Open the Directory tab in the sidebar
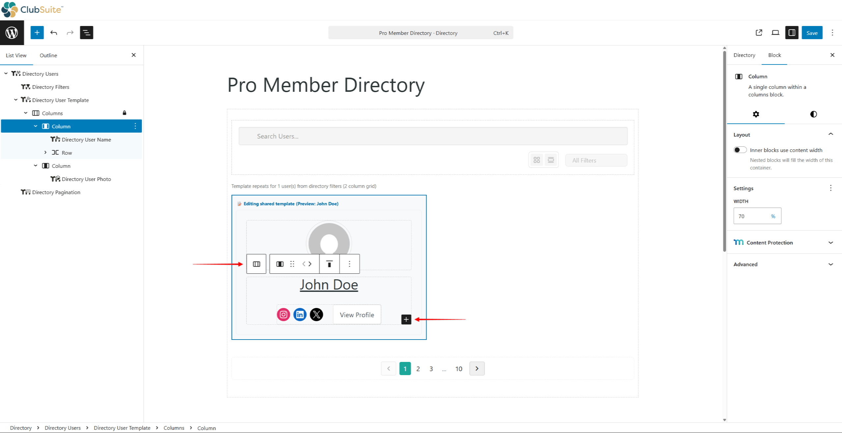 [x=744, y=55]
